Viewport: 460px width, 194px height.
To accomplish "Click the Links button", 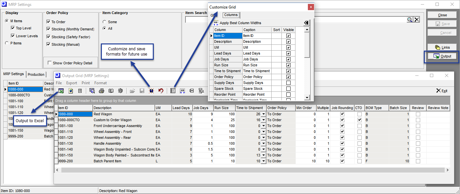I will 442,47.
